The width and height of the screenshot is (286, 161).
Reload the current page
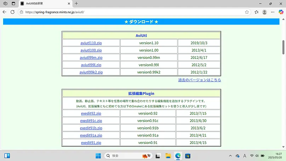(x=12, y=12)
